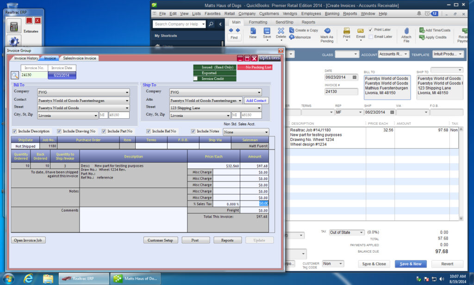This screenshot has height=285, width=474.
Task: Toggle Include Part No checkbox
Action: pyautogui.click(x=104, y=131)
